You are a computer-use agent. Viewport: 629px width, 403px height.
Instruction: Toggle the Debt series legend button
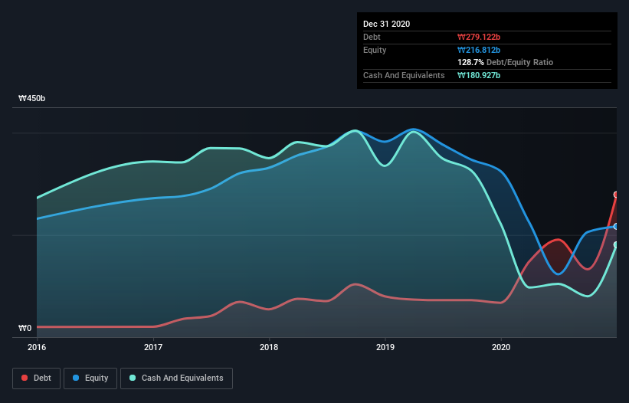(x=37, y=378)
